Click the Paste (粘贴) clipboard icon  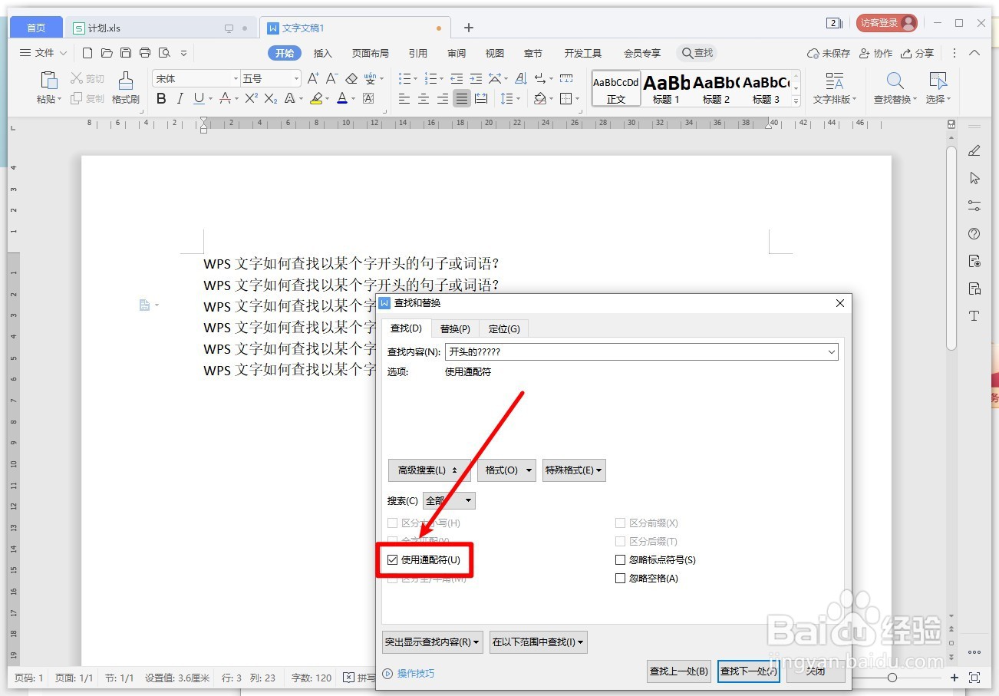[48, 80]
